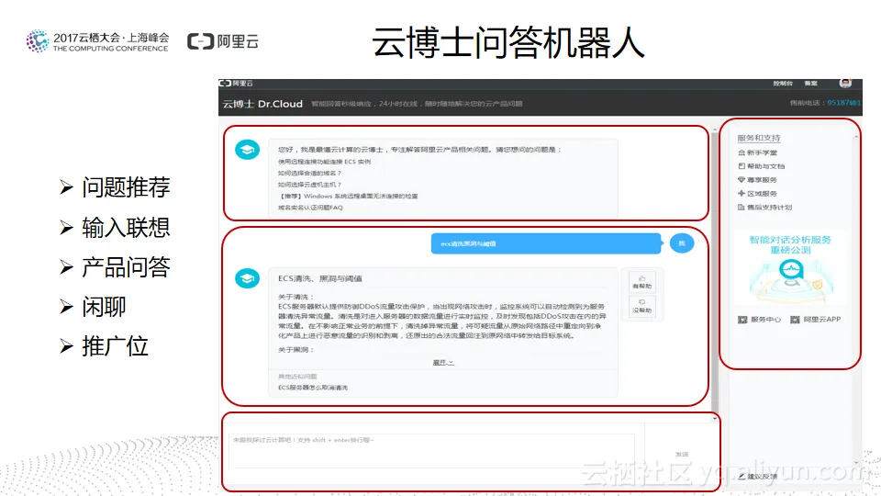The width and height of the screenshot is (881, 496).
Task: Open 新手学堂 in the sidebar
Action: click(762, 153)
